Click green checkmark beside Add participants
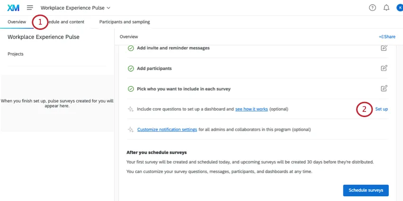The height and width of the screenshot is (201, 403). (130, 68)
